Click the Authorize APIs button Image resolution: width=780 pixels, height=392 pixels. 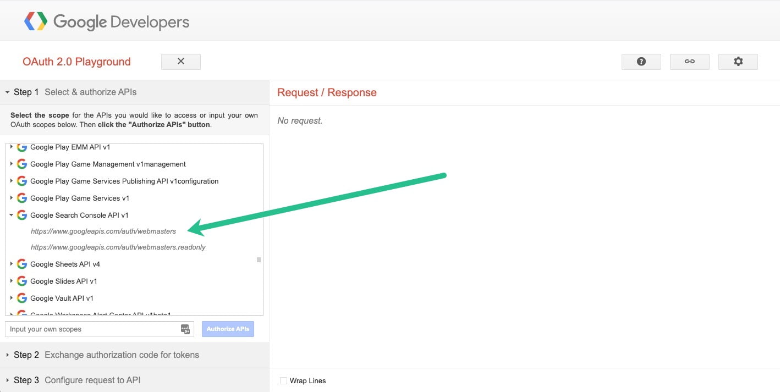(227, 328)
